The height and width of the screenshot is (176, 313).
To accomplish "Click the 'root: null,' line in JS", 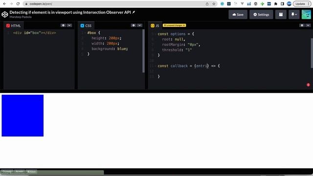I will point(174,39).
